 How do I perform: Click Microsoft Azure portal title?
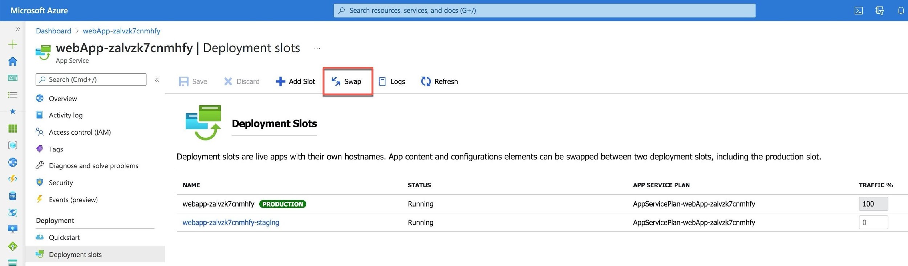point(39,11)
